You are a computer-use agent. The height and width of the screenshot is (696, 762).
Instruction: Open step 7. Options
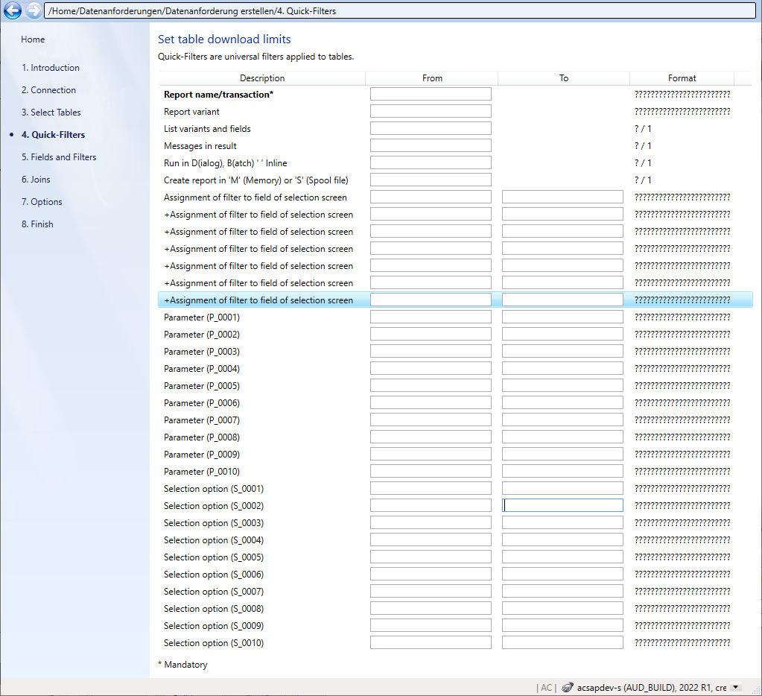click(x=42, y=202)
